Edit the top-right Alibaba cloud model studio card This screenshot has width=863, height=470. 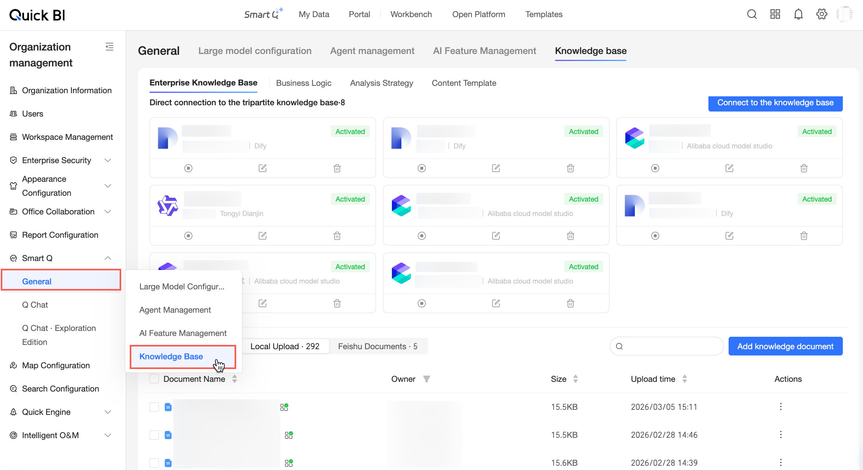click(729, 168)
